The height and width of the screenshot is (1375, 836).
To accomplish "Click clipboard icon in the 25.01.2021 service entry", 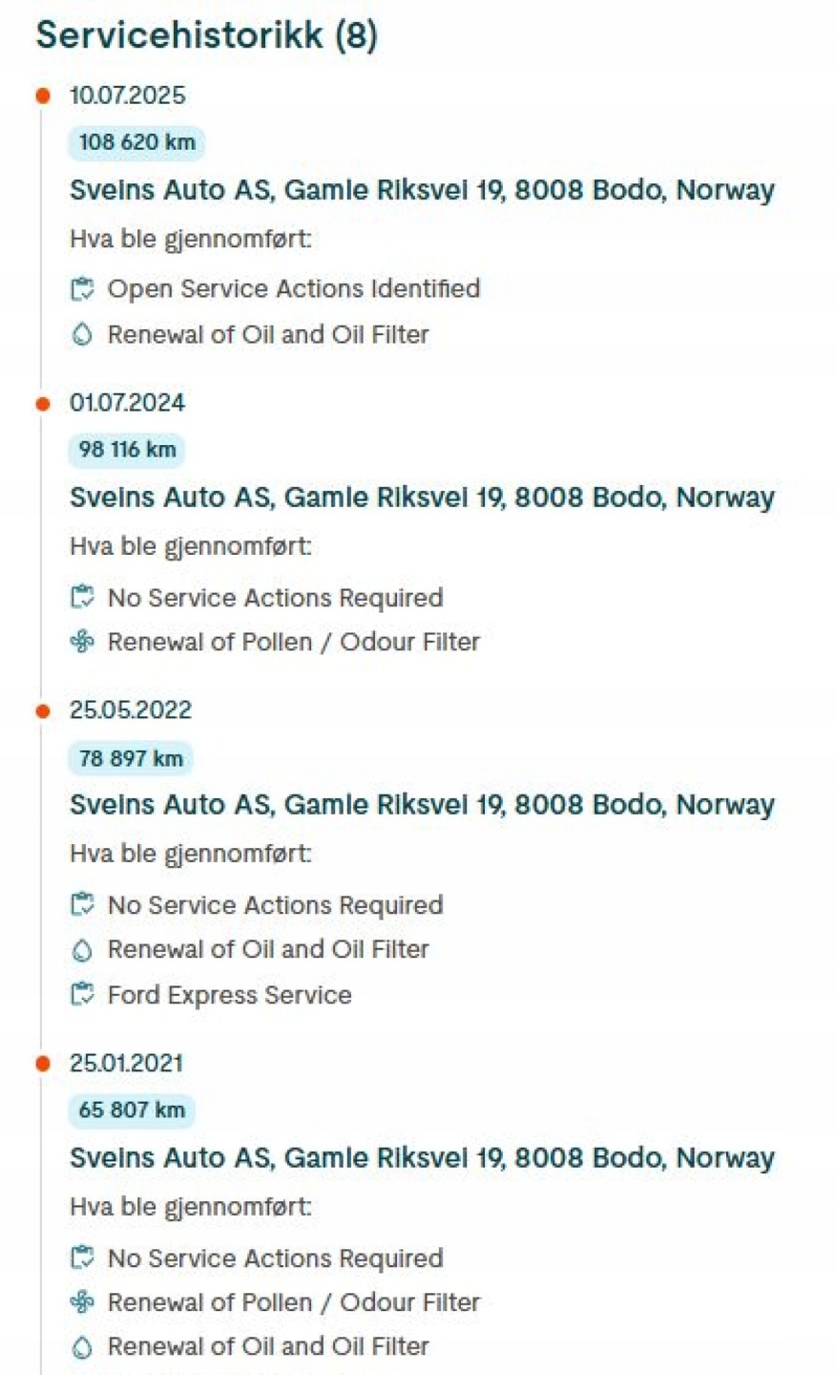I will point(83,1259).
